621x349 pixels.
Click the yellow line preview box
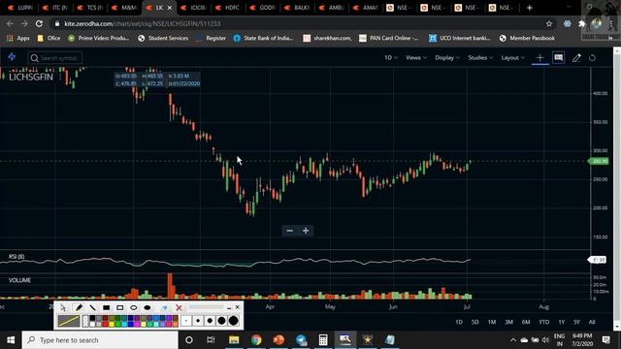click(69, 321)
